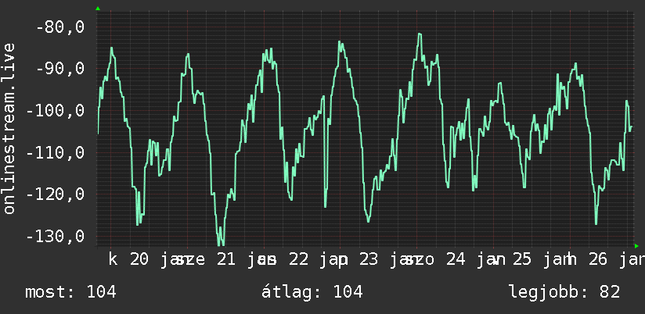
Task: Click the 'most: 104' current value
Action: coord(70,292)
